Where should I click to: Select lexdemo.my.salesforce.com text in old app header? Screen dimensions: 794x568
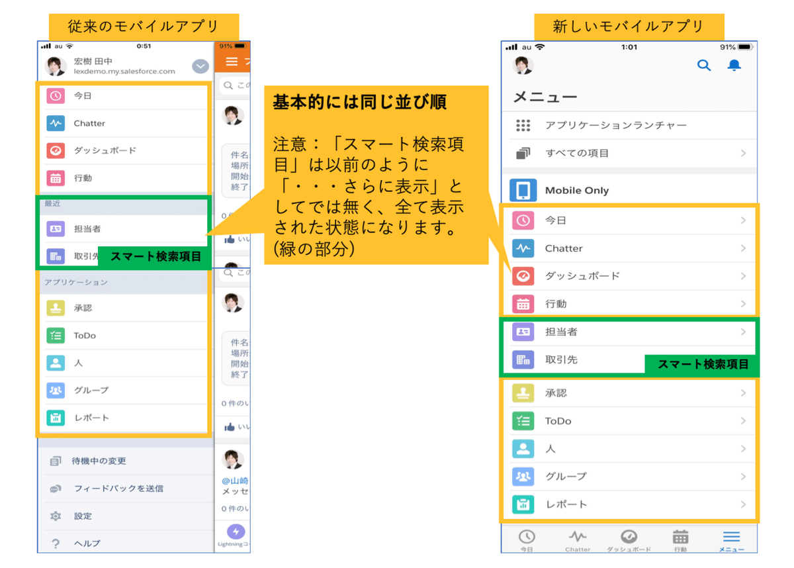124,71
